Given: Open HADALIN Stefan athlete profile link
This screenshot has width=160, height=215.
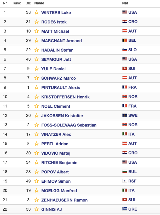Looking at the screenshot, I should (57, 50).
